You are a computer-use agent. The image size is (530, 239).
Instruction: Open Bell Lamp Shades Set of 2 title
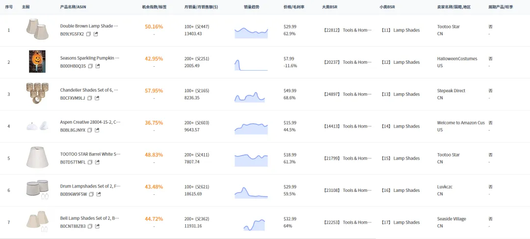[x=90, y=219]
